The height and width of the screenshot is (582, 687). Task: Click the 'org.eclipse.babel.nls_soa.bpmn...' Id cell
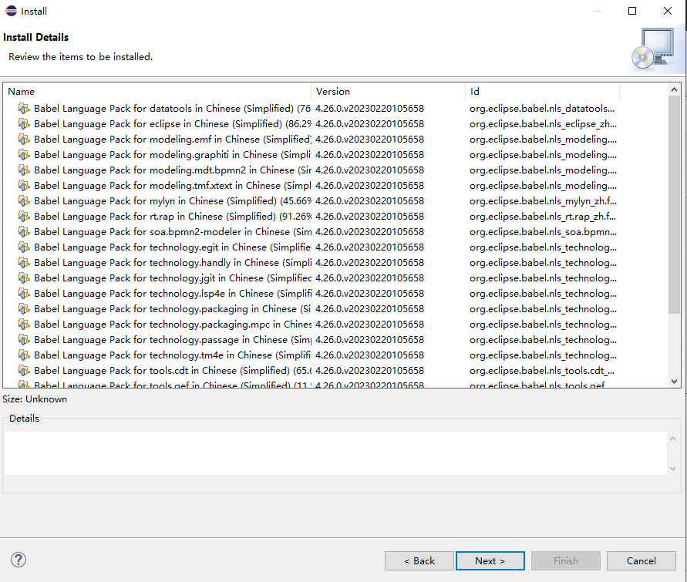[544, 232]
